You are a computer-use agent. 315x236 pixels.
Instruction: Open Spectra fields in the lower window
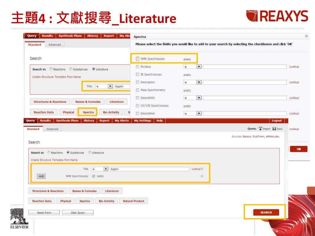click(x=85, y=201)
